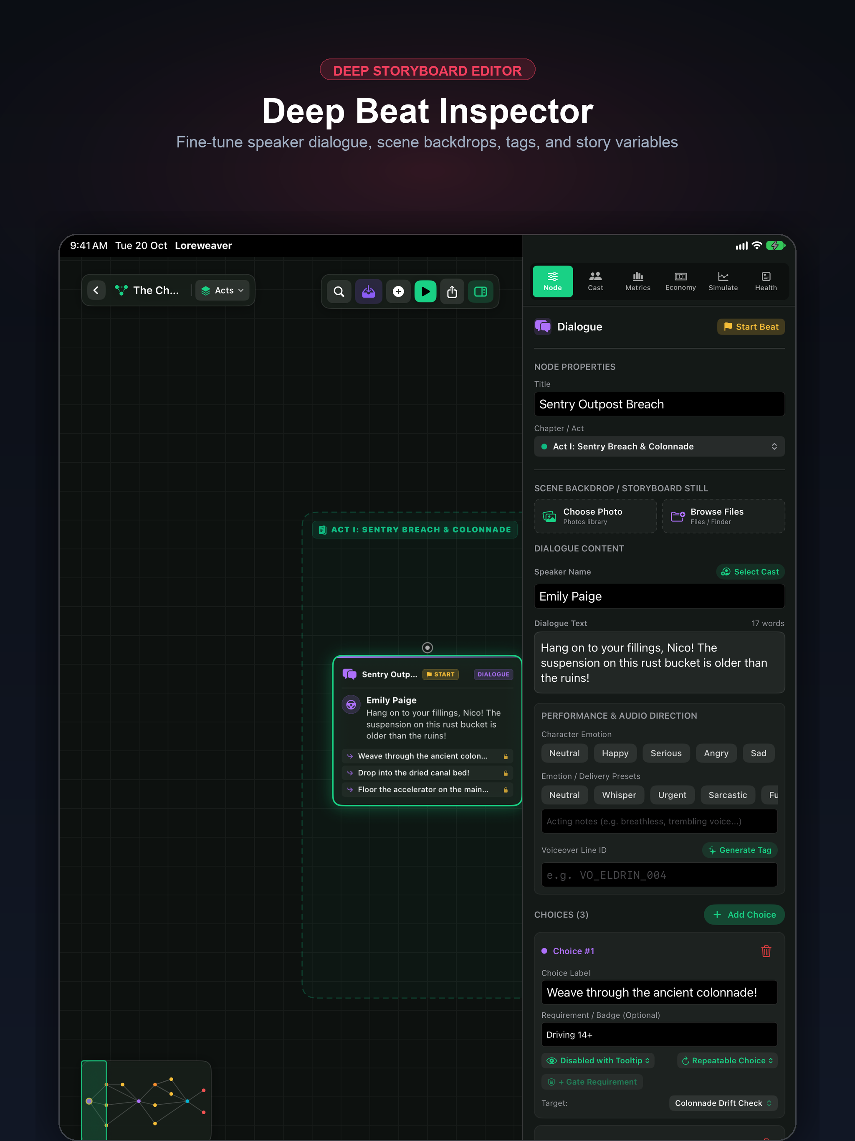Viewport: 855px width, 1141px height.
Task: Click the Select Cast button
Action: coord(750,571)
